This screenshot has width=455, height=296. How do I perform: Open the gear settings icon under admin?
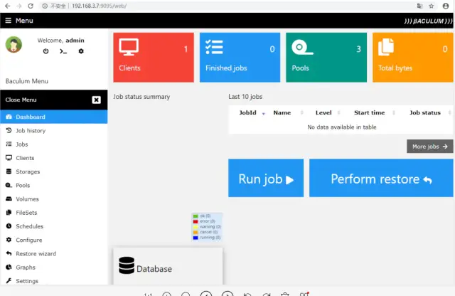pyautogui.click(x=81, y=51)
